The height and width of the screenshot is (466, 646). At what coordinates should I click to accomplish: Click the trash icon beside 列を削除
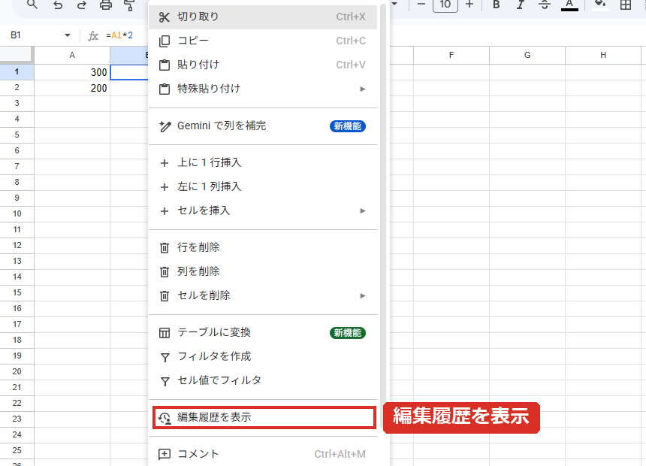pyautogui.click(x=165, y=272)
